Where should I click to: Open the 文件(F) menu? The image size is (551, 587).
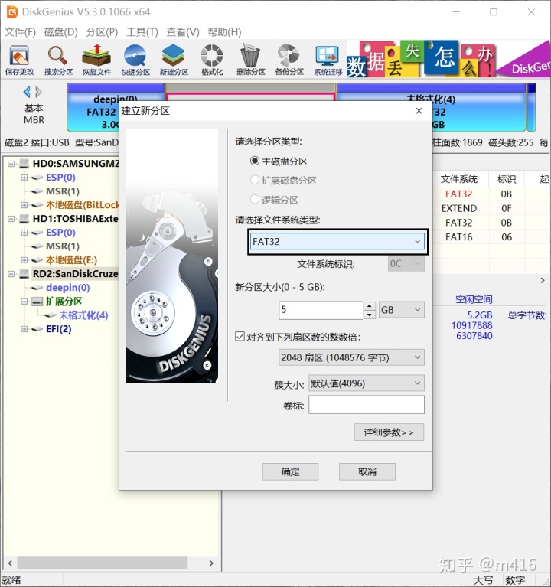pyautogui.click(x=20, y=32)
